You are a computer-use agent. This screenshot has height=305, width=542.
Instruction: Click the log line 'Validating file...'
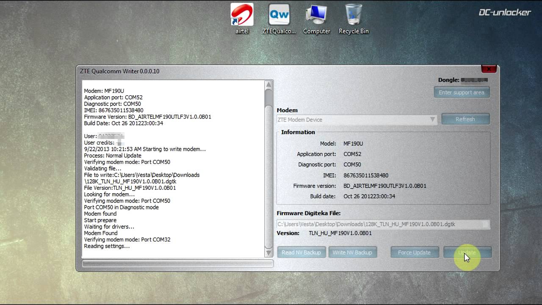102,169
